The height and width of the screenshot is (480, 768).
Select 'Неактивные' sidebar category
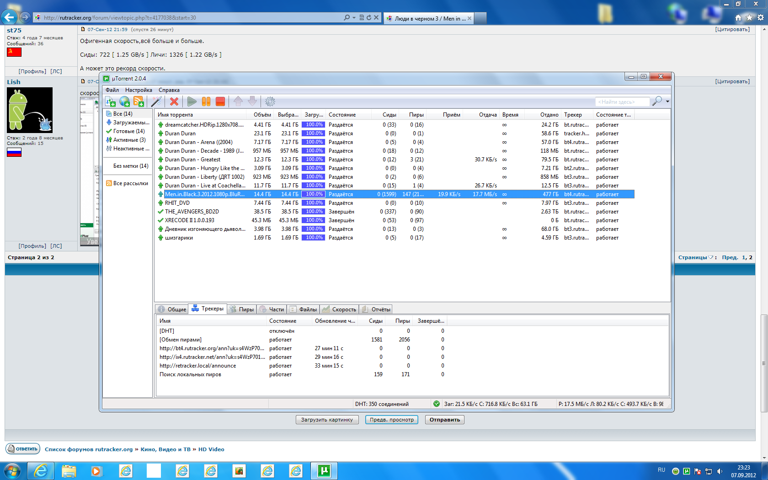(x=128, y=149)
